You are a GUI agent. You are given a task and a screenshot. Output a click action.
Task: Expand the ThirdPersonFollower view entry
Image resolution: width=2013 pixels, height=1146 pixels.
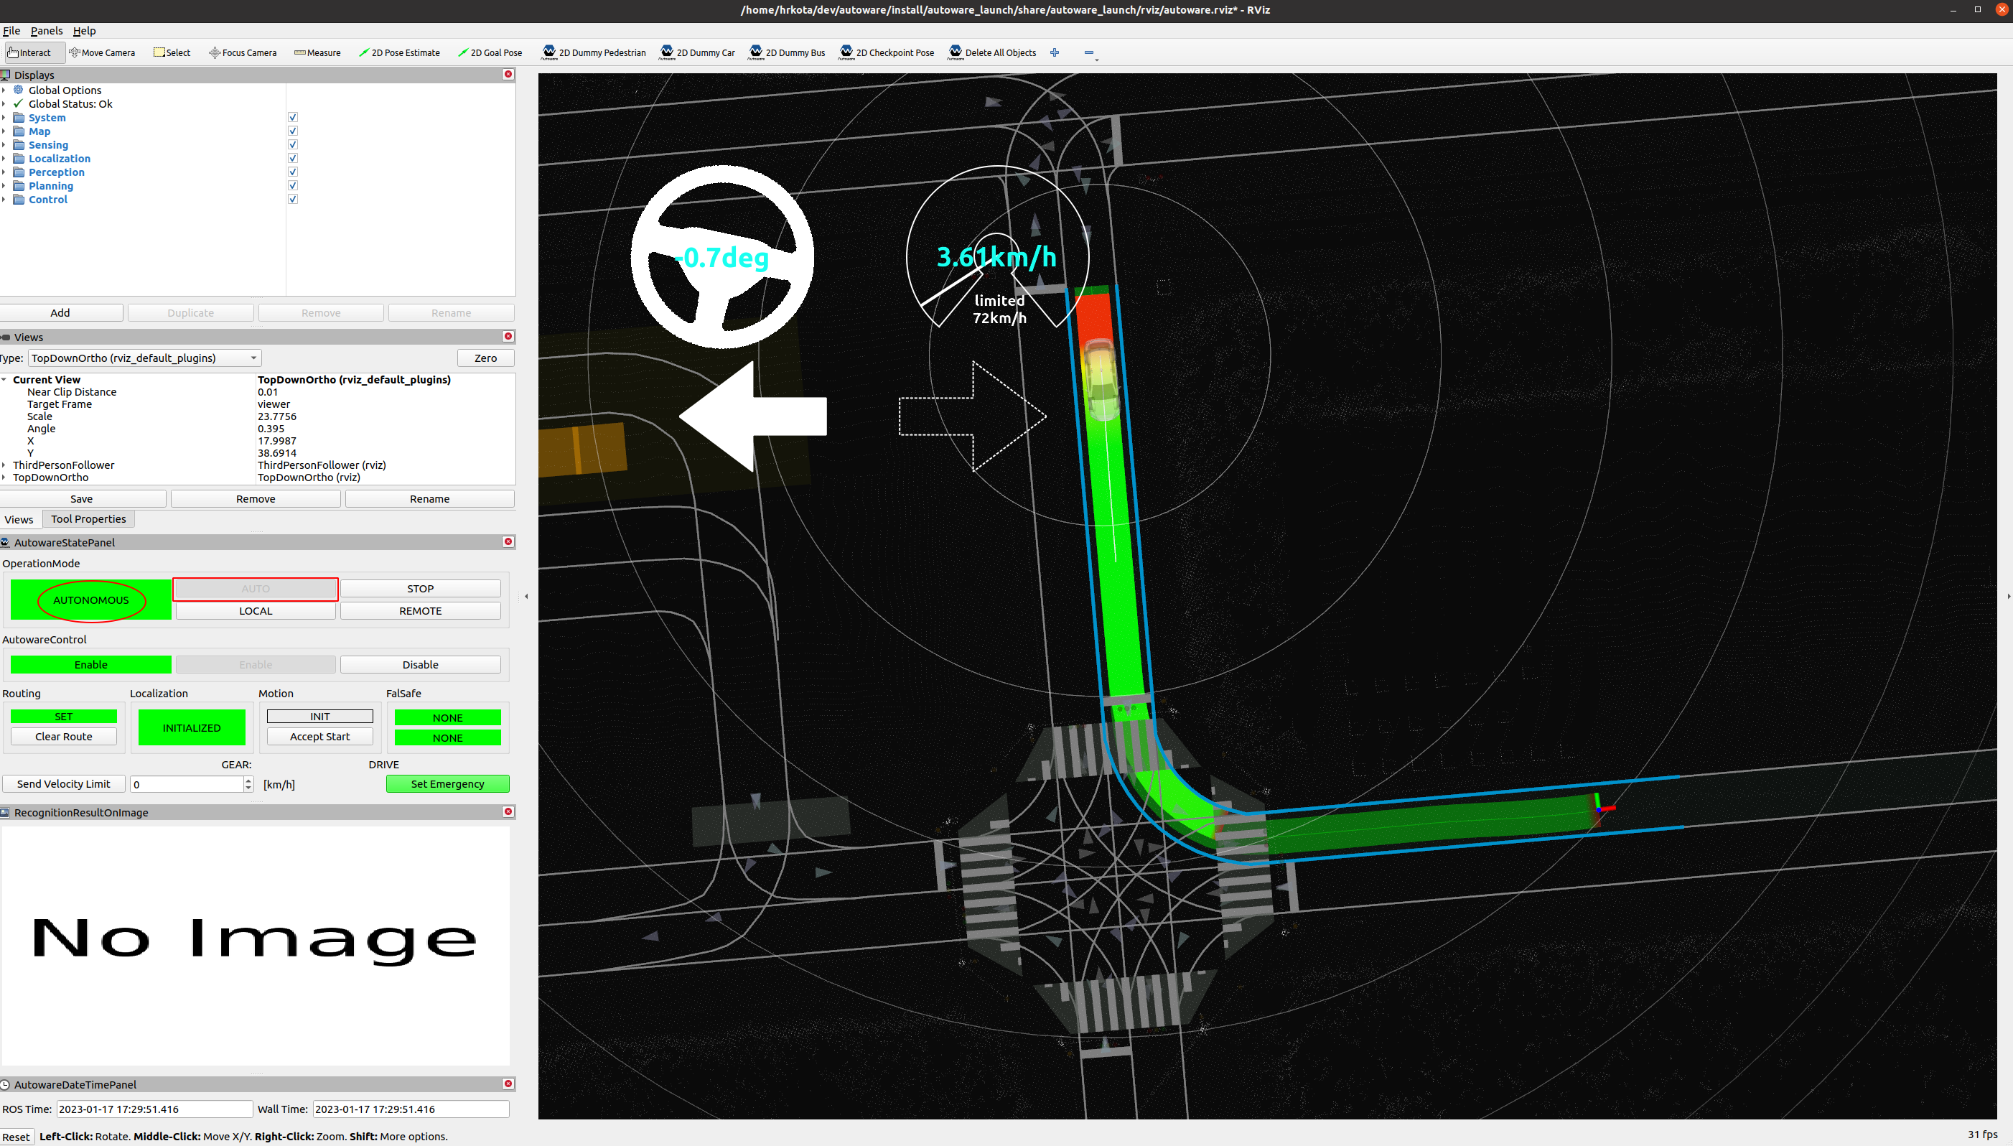click(x=4, y=465)
